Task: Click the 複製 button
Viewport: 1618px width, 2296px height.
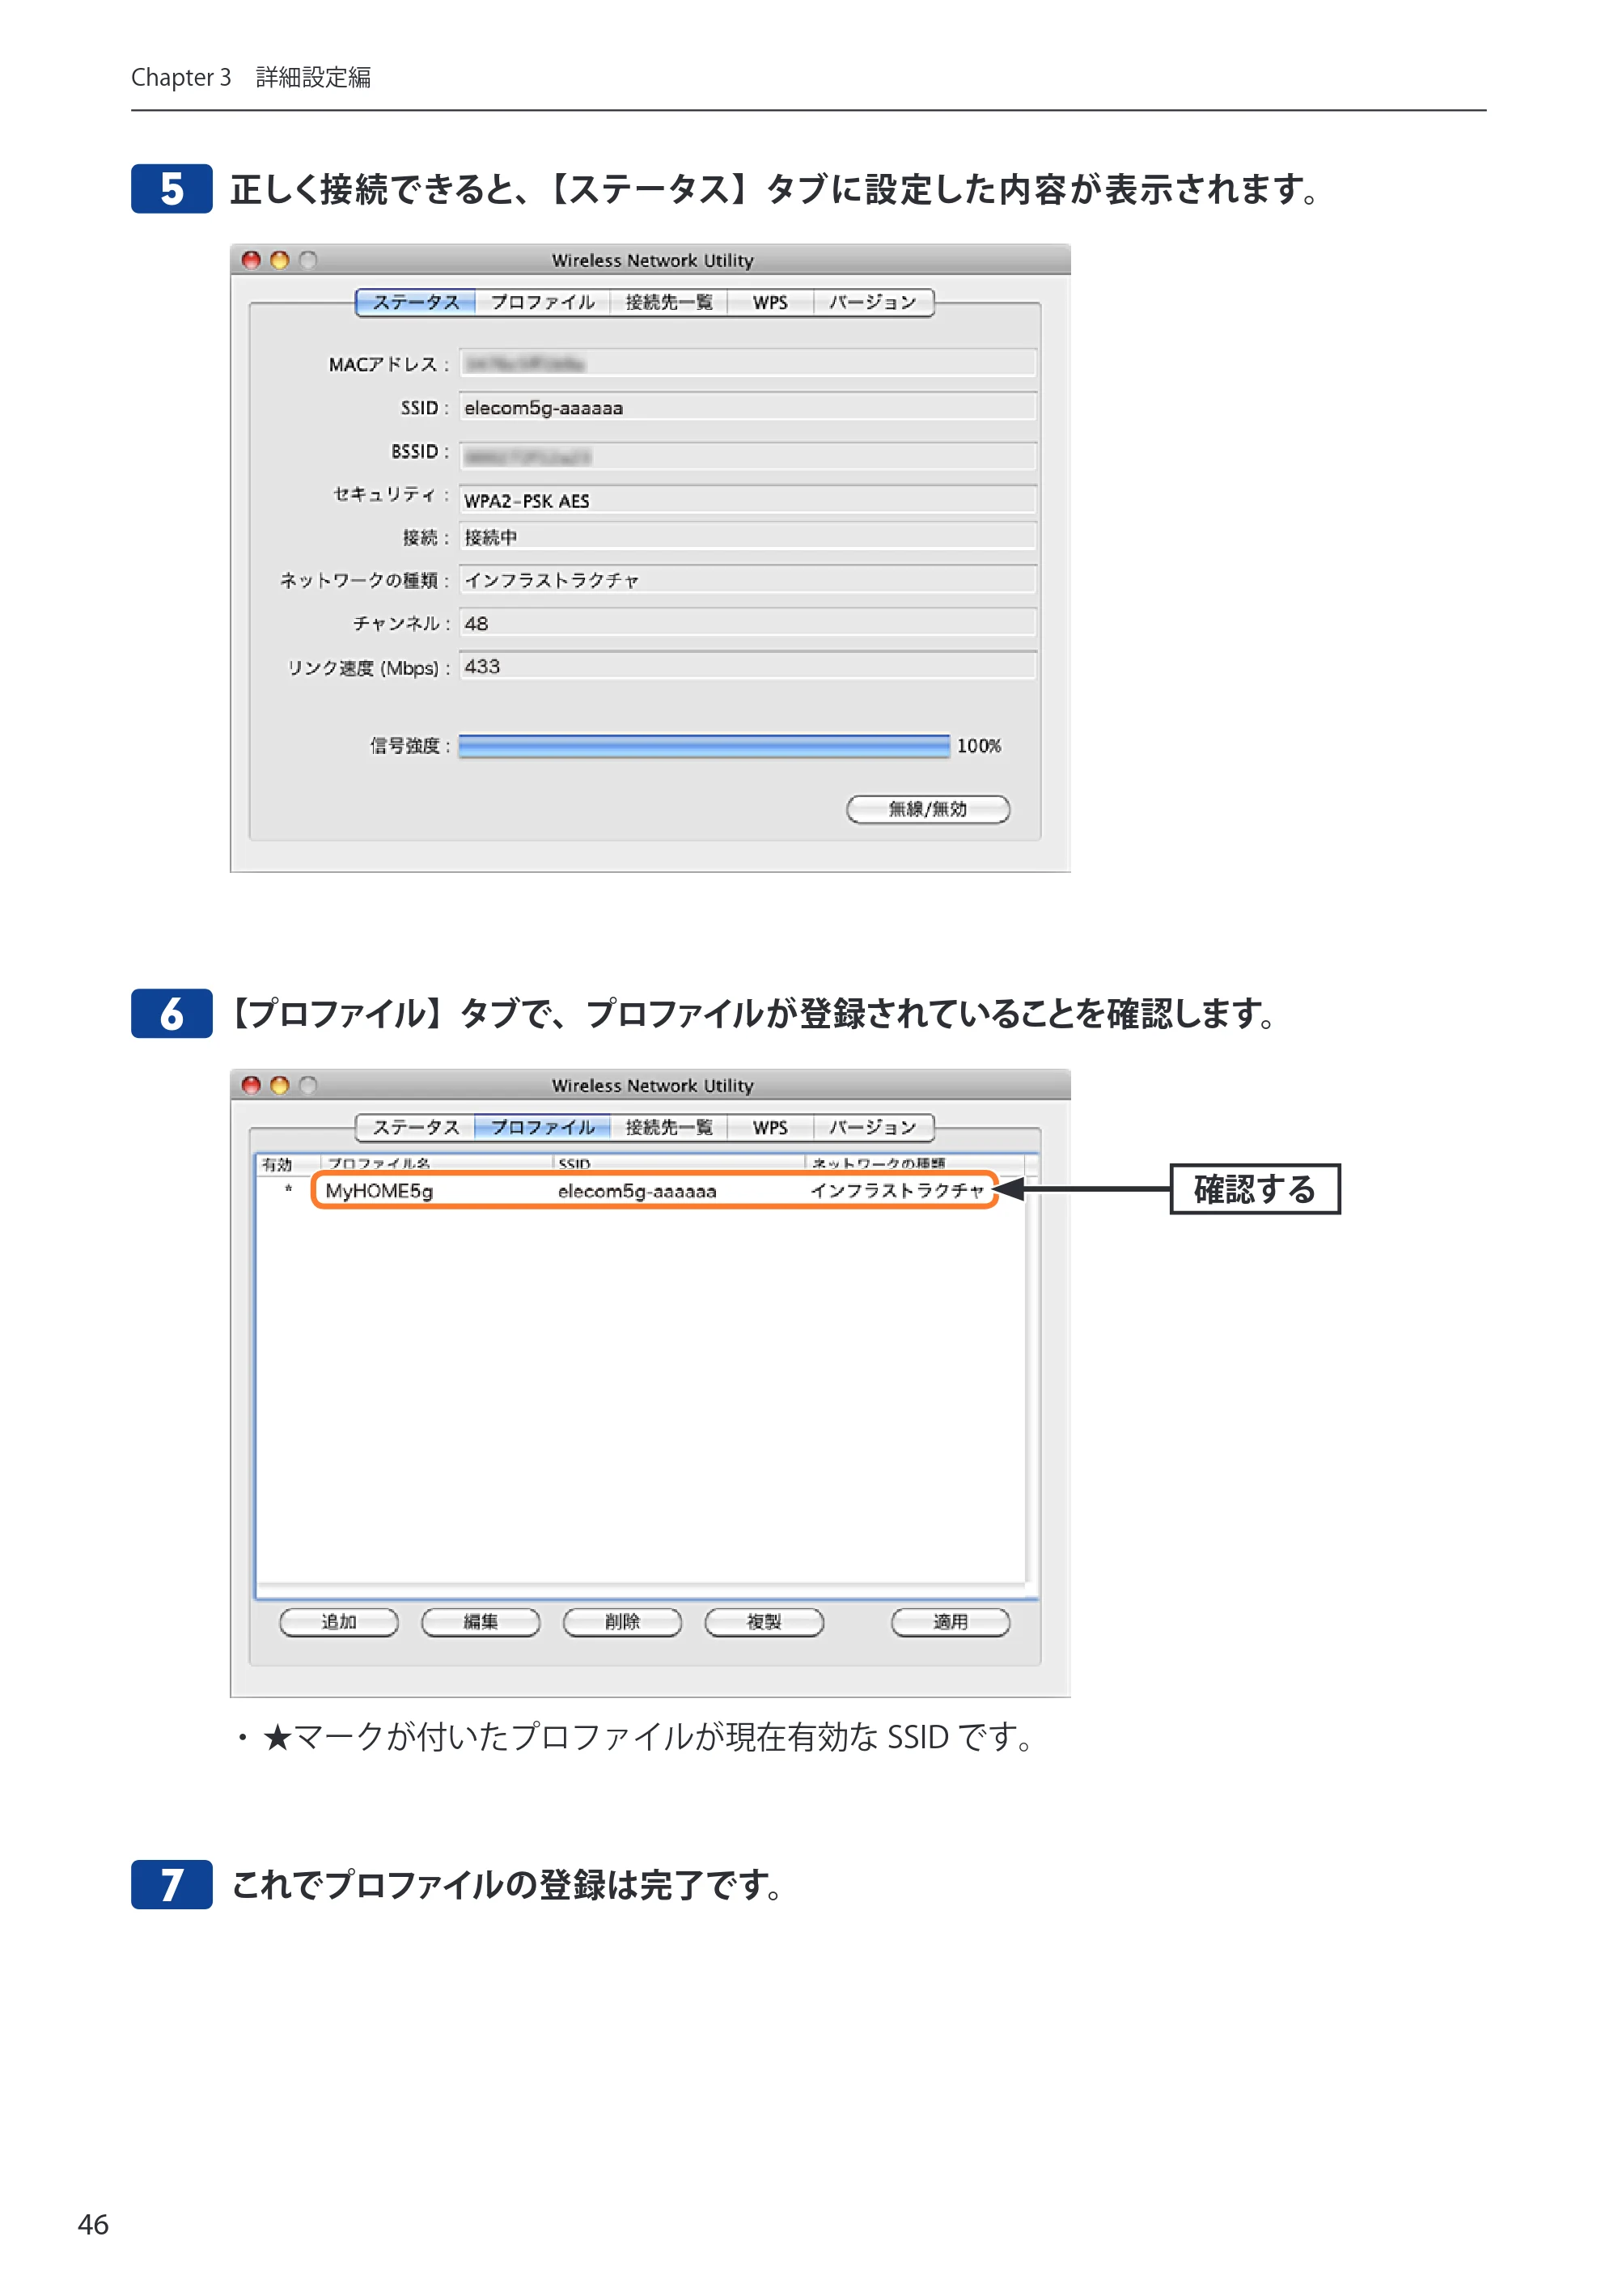Action: (764, 1622)
